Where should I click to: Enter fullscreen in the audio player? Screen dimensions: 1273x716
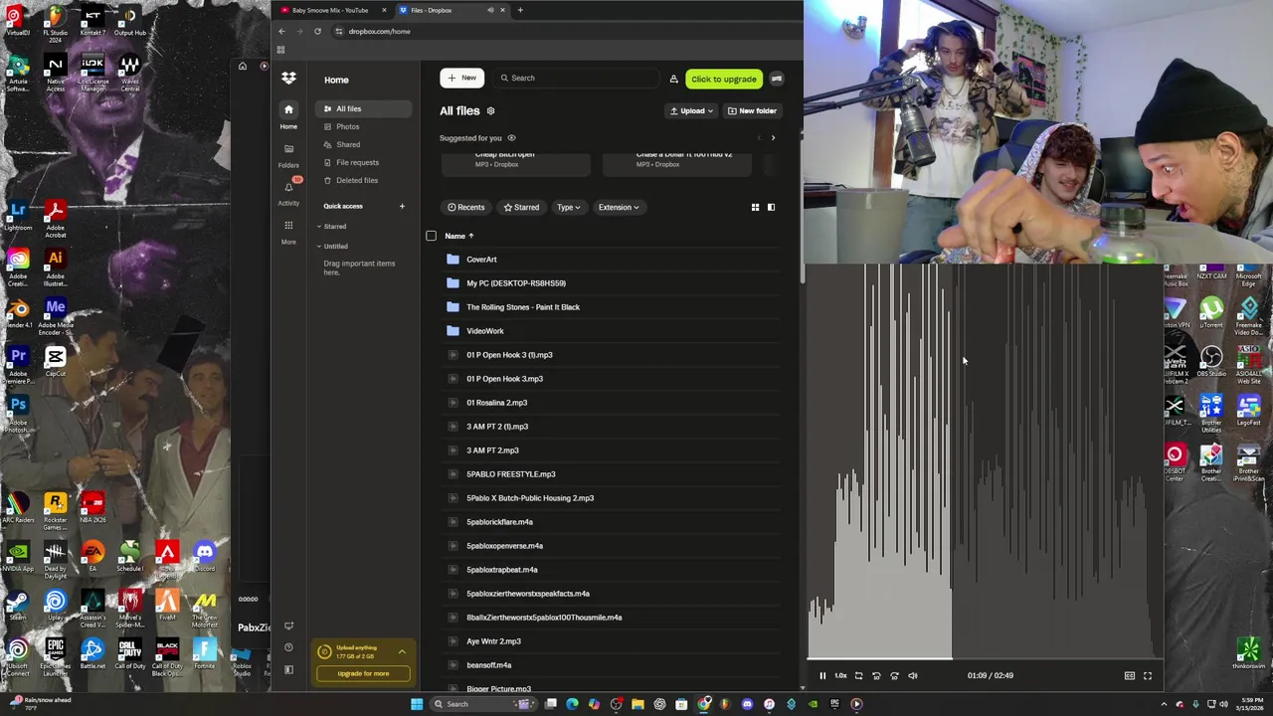(x=1147, y=675)
